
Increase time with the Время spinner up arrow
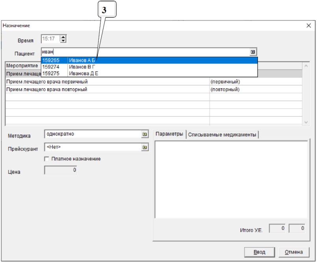pos(63,37)
